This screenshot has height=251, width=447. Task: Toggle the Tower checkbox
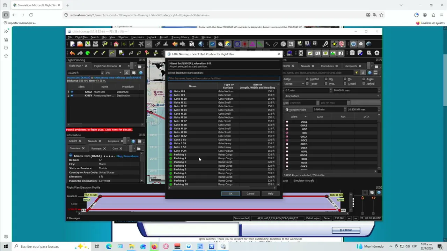pyautogui.click(x=307, y=84)
